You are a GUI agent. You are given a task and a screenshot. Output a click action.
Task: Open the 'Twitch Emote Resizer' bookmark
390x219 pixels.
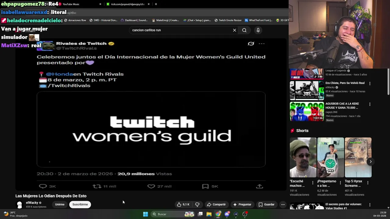coord(228,20)
